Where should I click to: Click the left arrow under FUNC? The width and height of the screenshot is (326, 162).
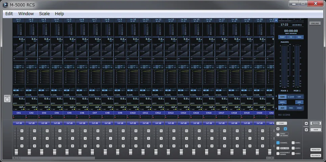coord(278,129)
